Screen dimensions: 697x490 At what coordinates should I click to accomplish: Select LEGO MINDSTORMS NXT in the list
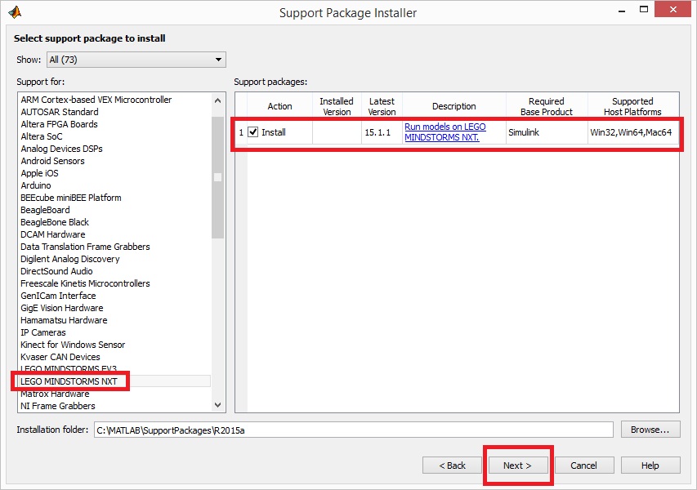pos(69,381)
